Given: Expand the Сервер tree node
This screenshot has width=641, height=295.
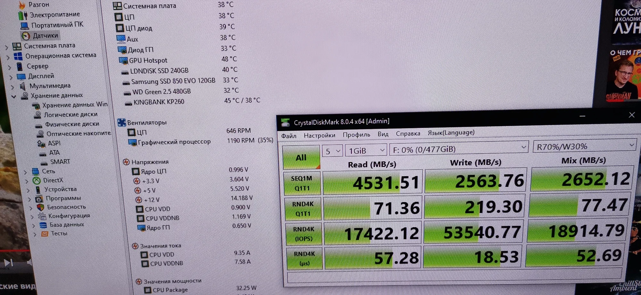Looking at the screenshot, I should click(9, 67).
